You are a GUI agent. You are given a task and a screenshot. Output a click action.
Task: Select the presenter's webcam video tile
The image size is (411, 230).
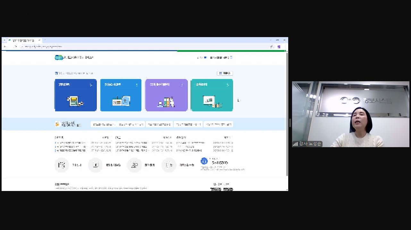(350, 114)
